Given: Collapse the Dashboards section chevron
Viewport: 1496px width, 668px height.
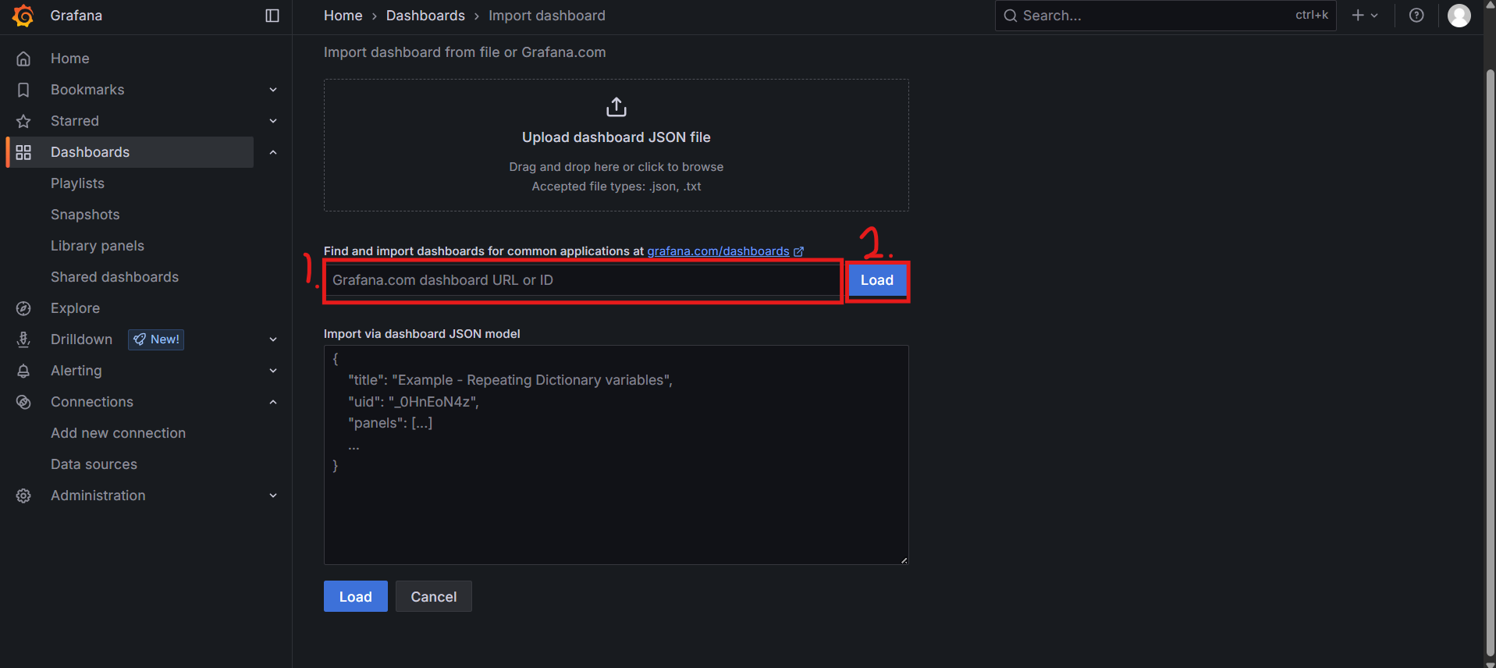Looking at the screenshot, I should [x=273, y=152].
